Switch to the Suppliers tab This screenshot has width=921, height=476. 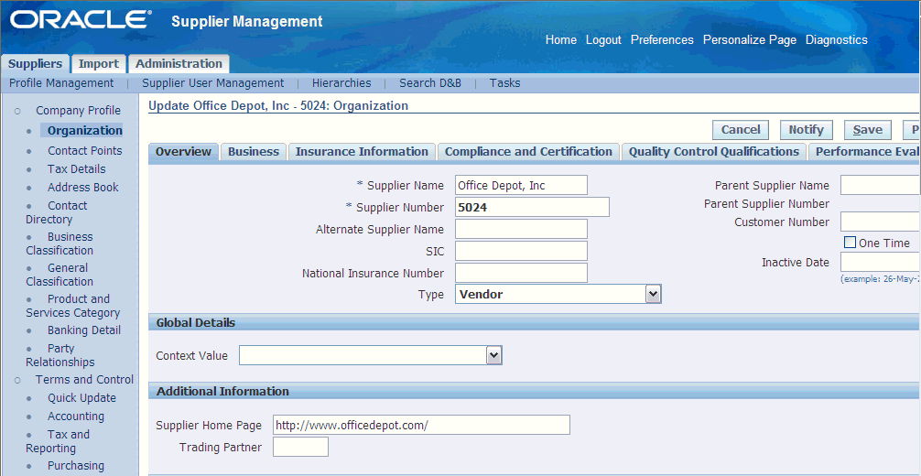click(x=35, y=63)
